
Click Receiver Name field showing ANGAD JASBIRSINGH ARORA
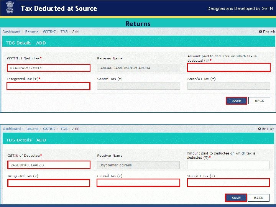point(139,68)
